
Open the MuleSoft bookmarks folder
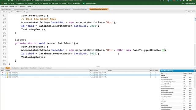[x=20, y=3]
